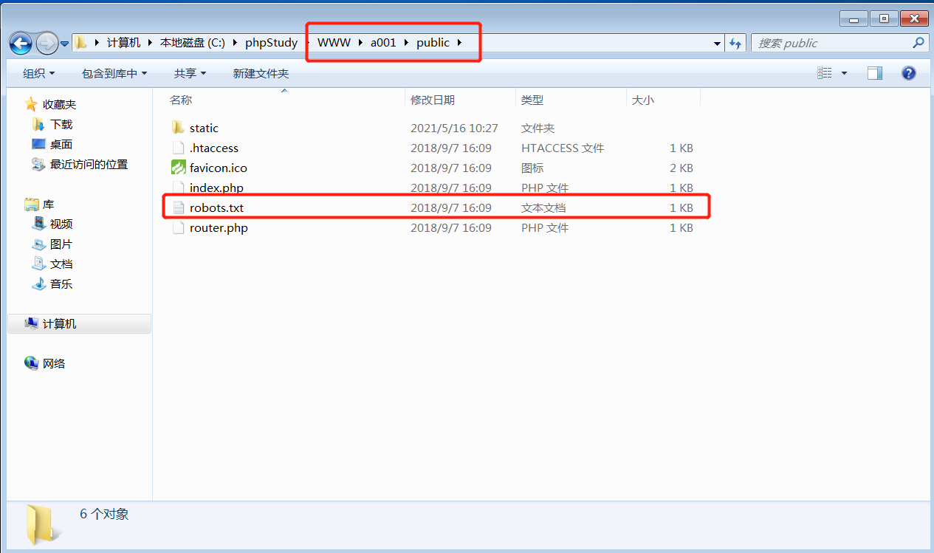
Task: Click the 收藏夹 star icon
Action: tap(31, 105)
